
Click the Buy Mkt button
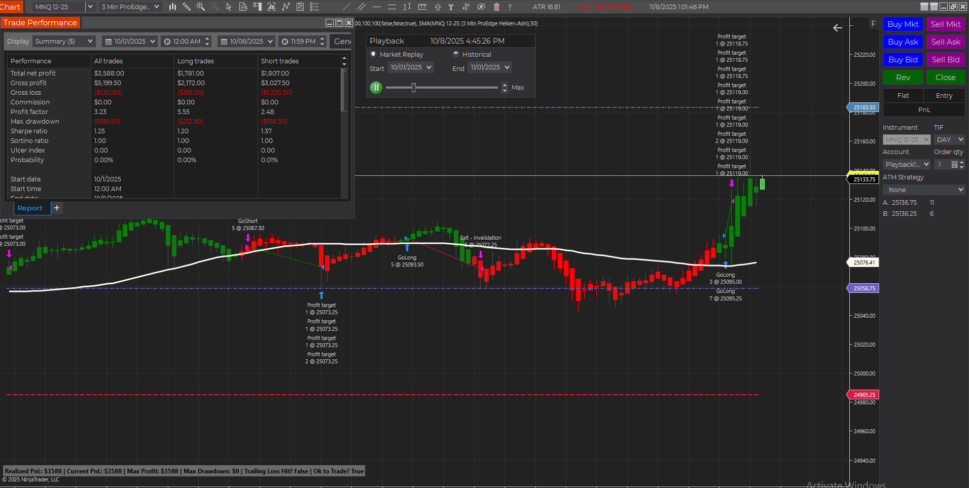(x=903, y=24)
